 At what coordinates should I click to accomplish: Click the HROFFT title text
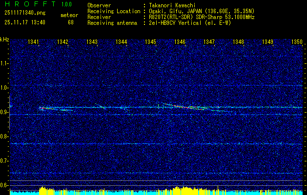pyautogui.click(x=30, y=4)
